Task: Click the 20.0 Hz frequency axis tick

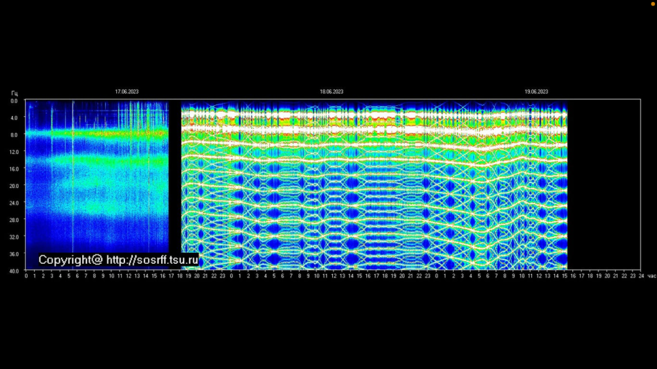Action: [x=14, y=185]
